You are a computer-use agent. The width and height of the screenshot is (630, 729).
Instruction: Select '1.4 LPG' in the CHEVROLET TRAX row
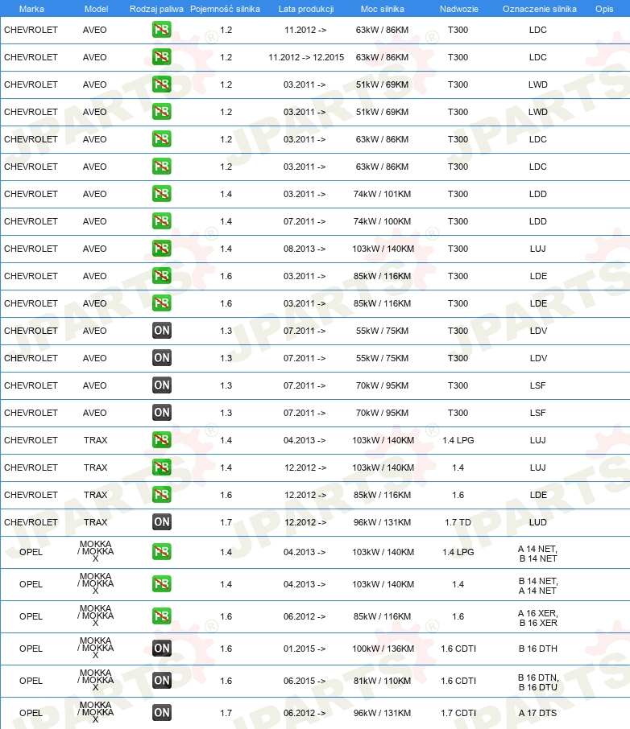[x=458, y=440]
